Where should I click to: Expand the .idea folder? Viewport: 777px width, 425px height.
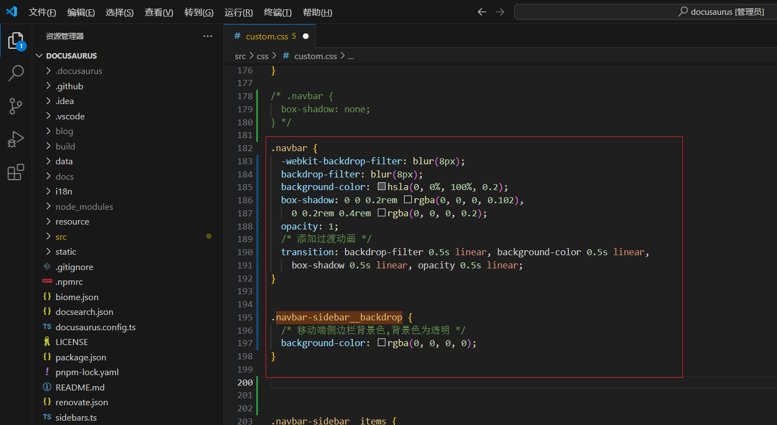(x=48, y=101)
